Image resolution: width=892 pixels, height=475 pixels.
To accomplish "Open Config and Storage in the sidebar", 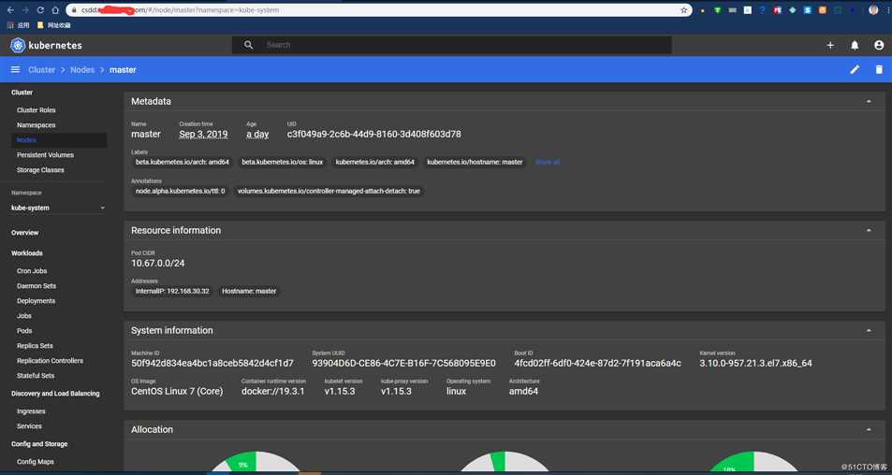I will tap(39, 444).
